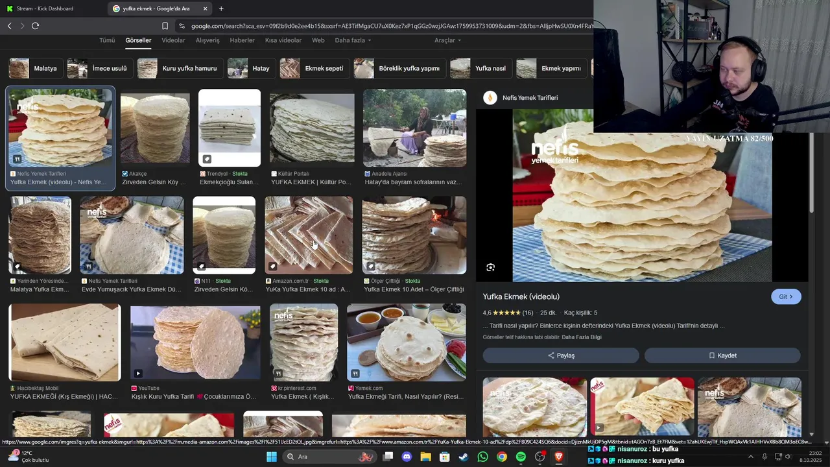Click the Nefis Yemek Tarifleri source logo icon
This screenshot has height=467, width=830.
coord(490,98)
